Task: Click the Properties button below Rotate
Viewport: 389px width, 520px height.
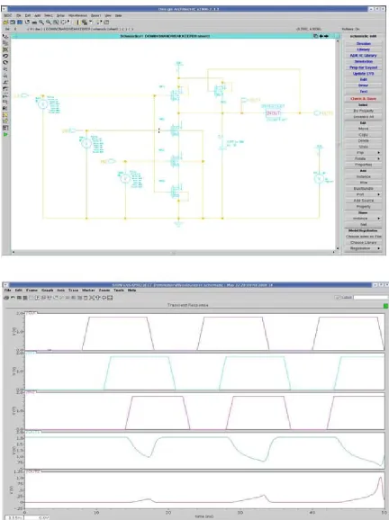Action: coord(363,165)
